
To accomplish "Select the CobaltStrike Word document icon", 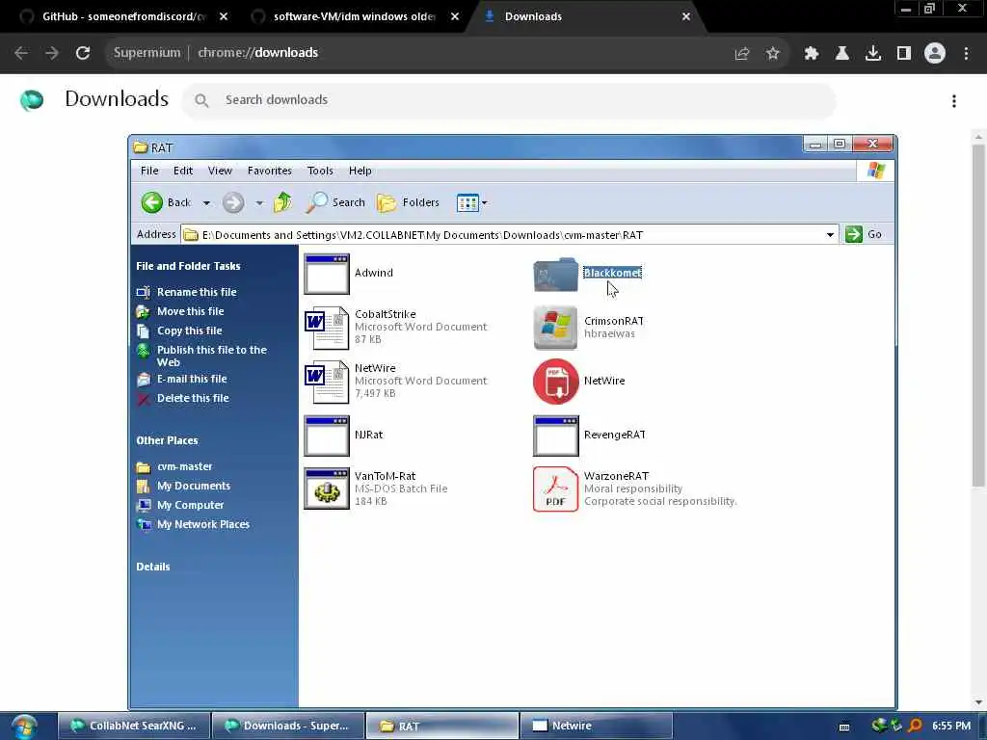I will click(327, 328).
